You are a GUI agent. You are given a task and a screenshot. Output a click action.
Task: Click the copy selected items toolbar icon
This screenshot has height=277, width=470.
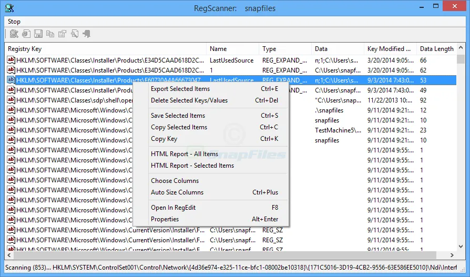50,34
